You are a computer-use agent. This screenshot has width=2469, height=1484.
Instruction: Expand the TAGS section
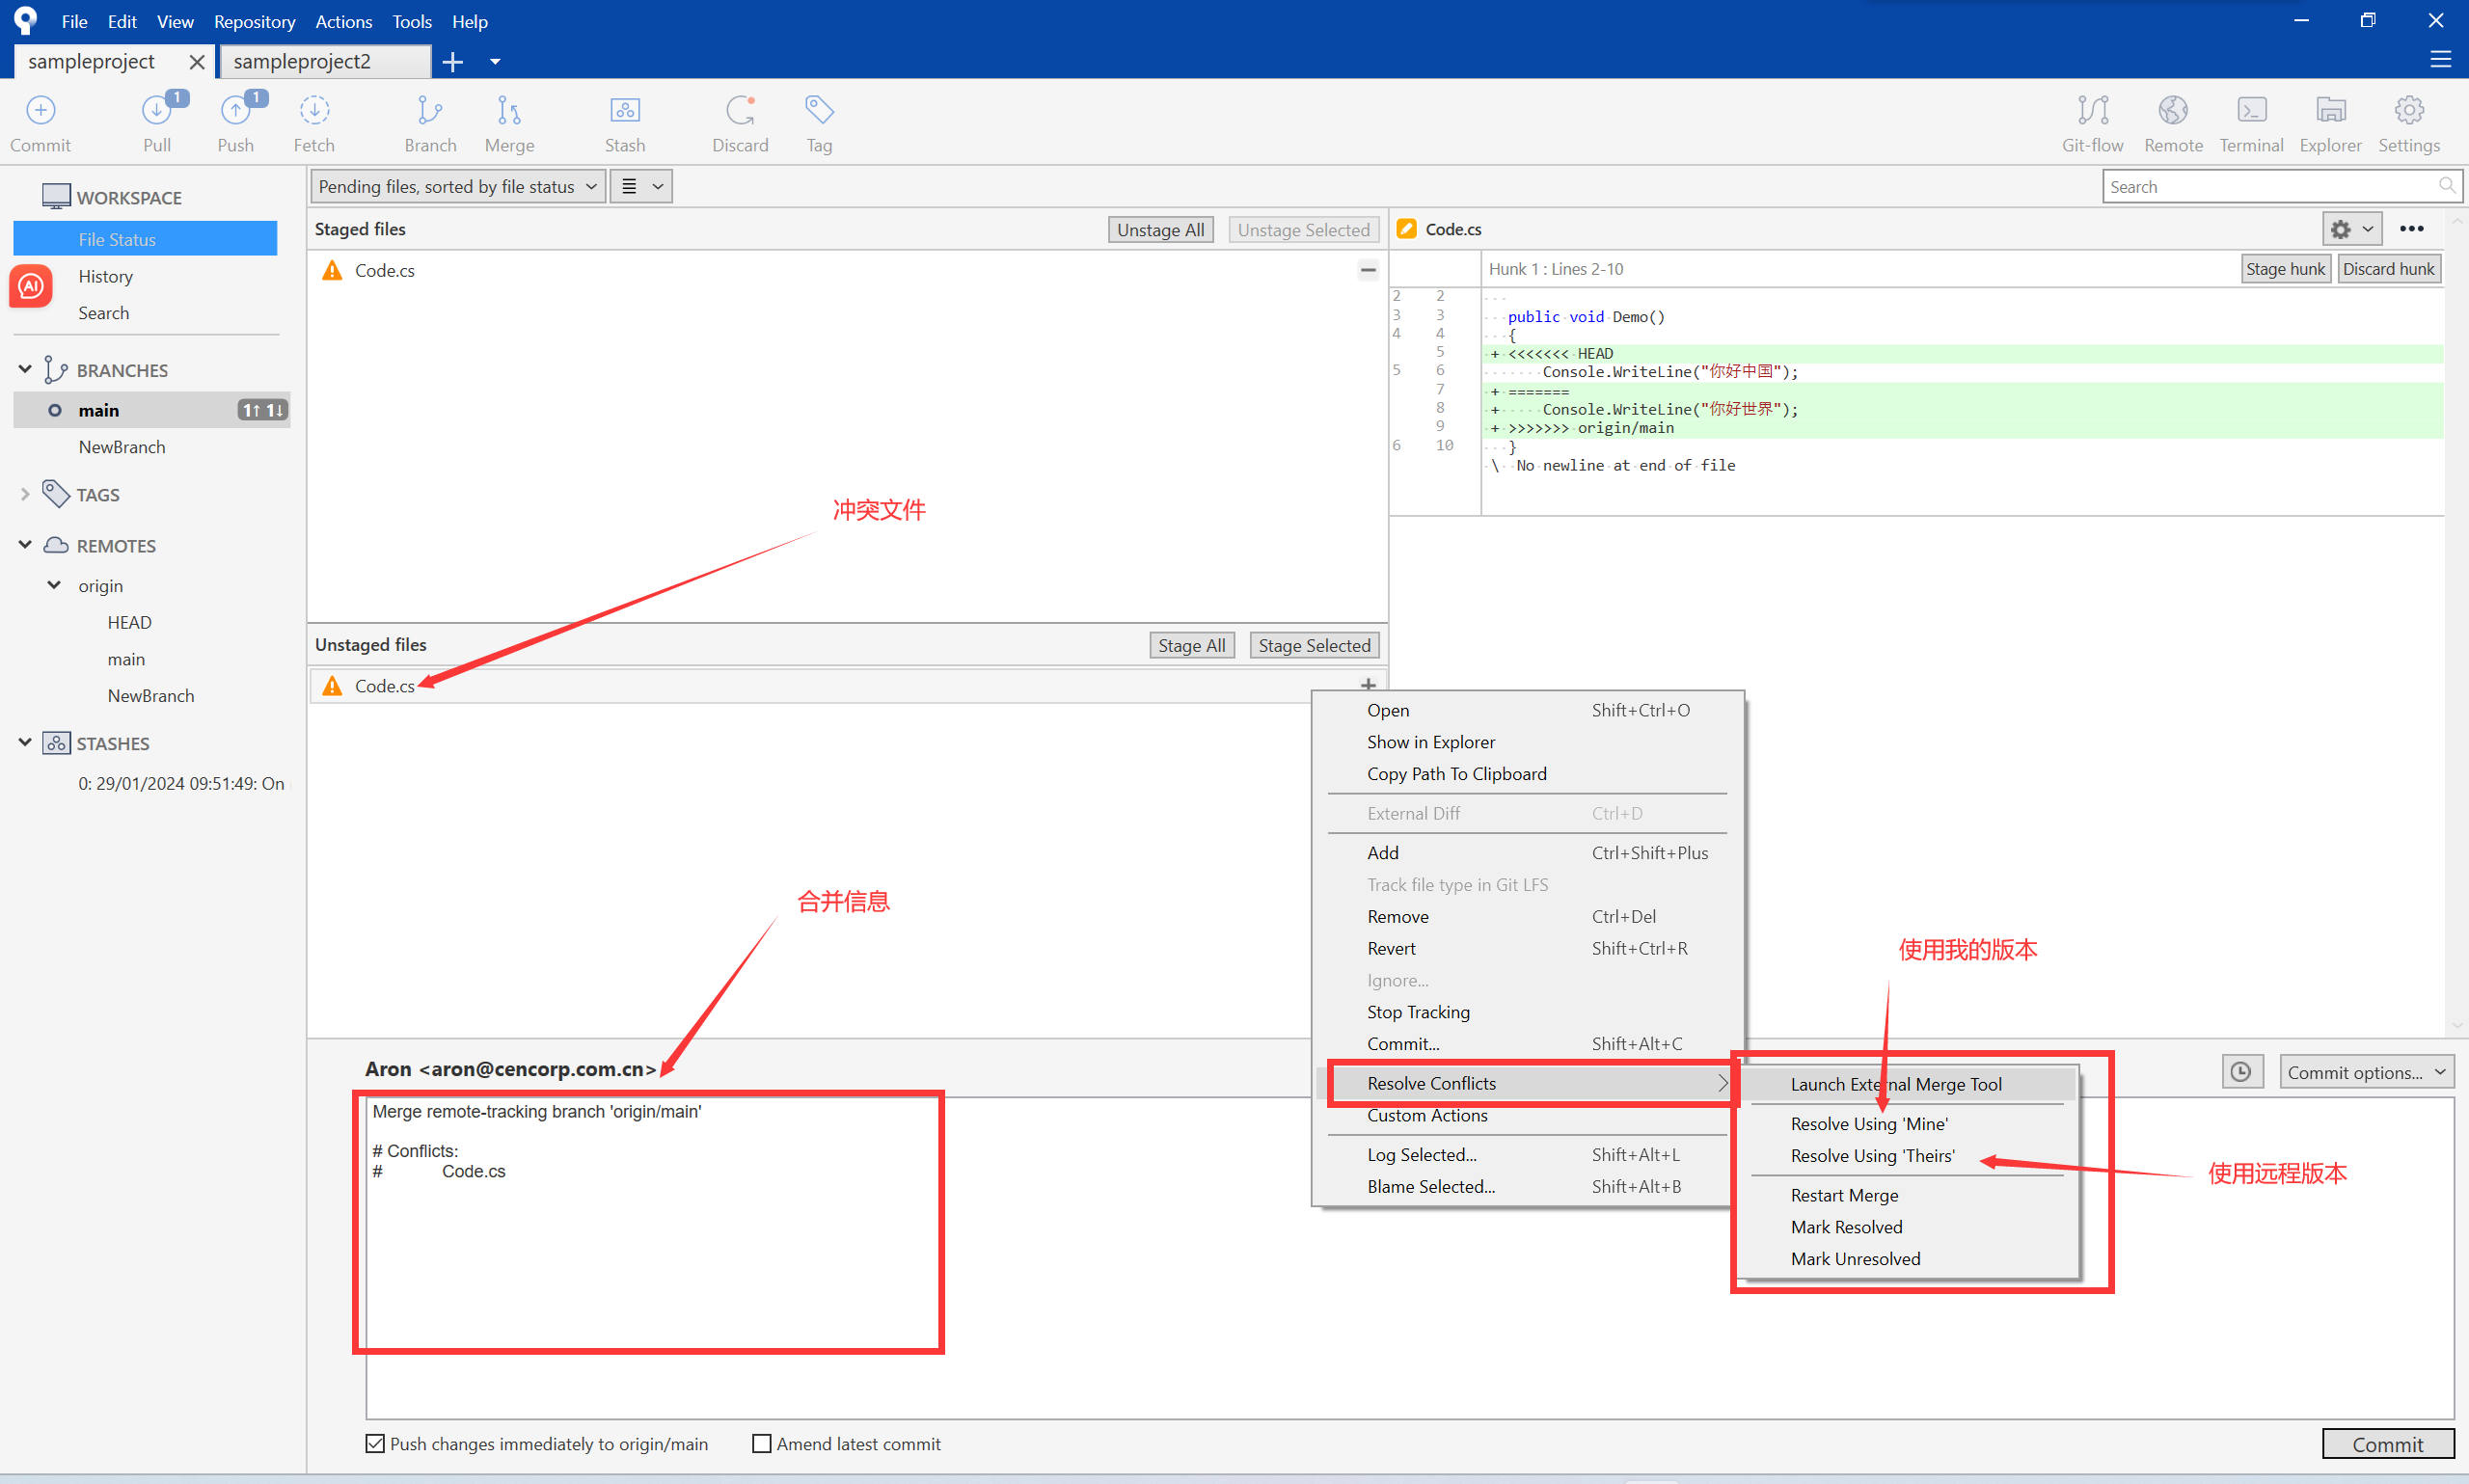[x=24, y=494]
